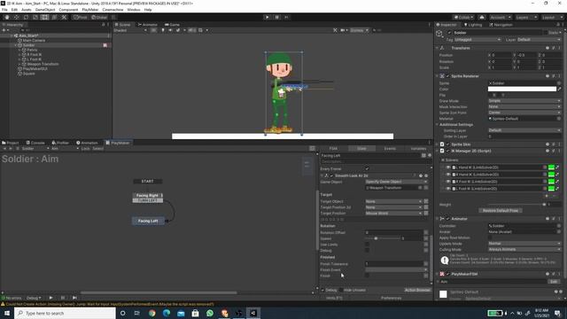Screen dimensions: 567x319
Task: Toggle visibility of R Foot IK solver
Action: coord(448,182)
